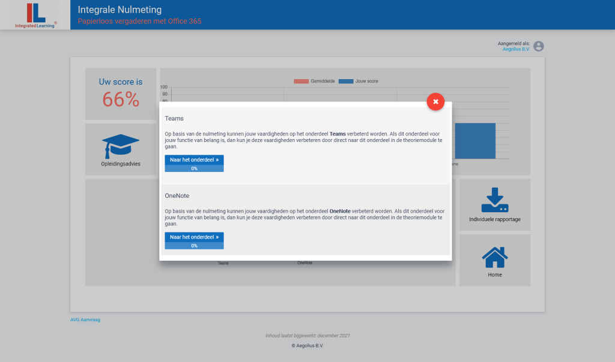This screenshot has height=362, width=615.
Task: Click the Integrale Nulmeting header title
Action: pyautogui.click(x=120, y=10)
